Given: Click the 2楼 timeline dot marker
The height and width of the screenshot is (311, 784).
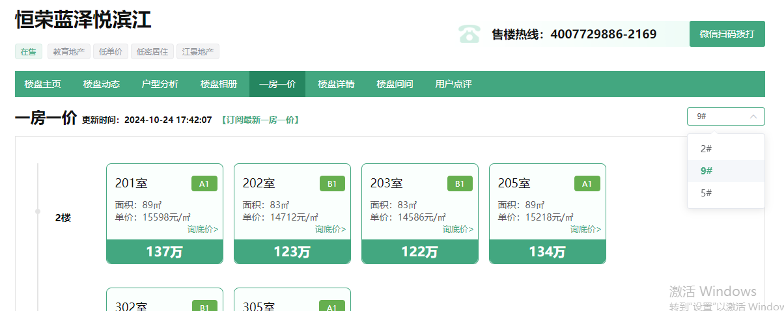Looking at the screenshot, I should click(38, 211).
